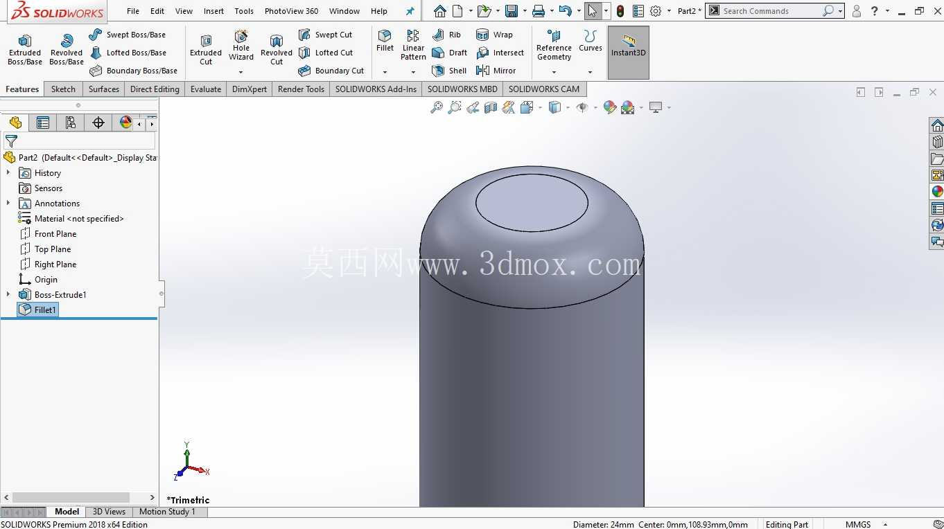This screenshot has height=529, width=944.
Task: Expand the Fillet dropdown arrow
Action: (x=385, y=72)
